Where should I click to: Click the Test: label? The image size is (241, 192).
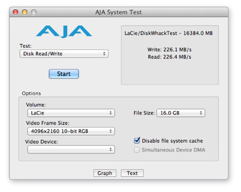click(25, 46)
